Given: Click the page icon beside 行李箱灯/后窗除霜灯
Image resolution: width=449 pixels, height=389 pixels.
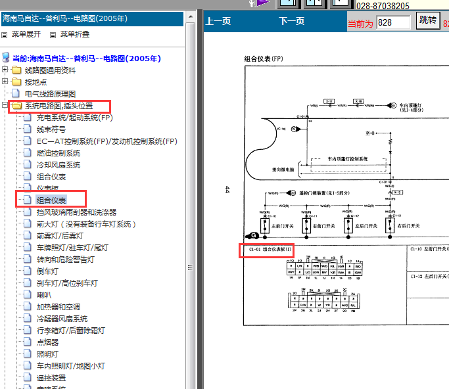Looking at the screenshot, I should pyautogui.click(x=28, y=330).
